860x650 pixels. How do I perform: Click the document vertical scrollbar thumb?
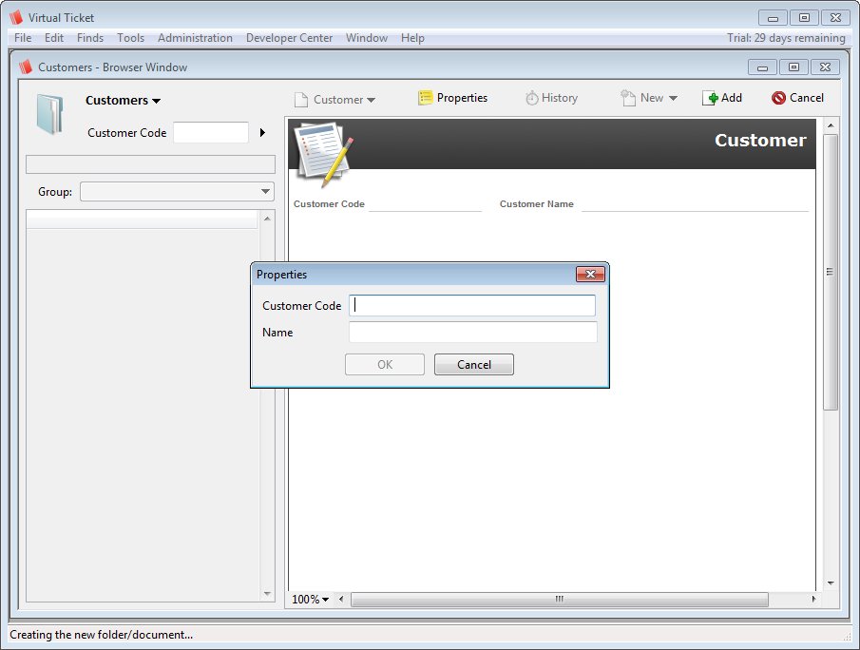click(x=830, y=272)
